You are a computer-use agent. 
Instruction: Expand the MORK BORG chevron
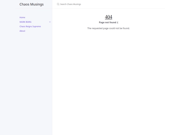50,22
